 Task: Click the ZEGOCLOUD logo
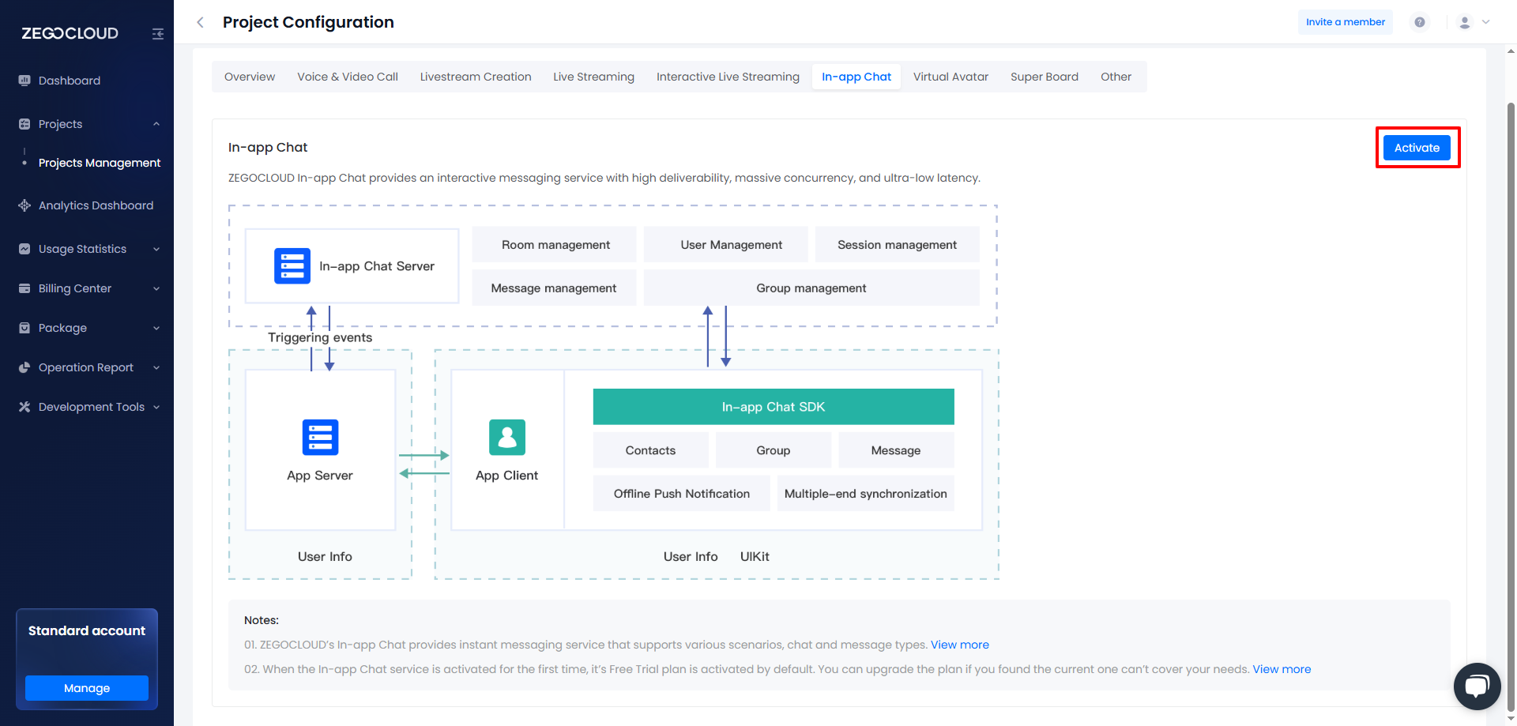(70, 33)
